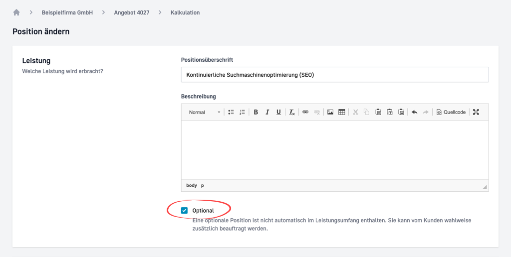Toggle italic formatting
Image resolution: width=511 pixels, height=257 pixels.
pyautogui.click(x=267, y=113)
